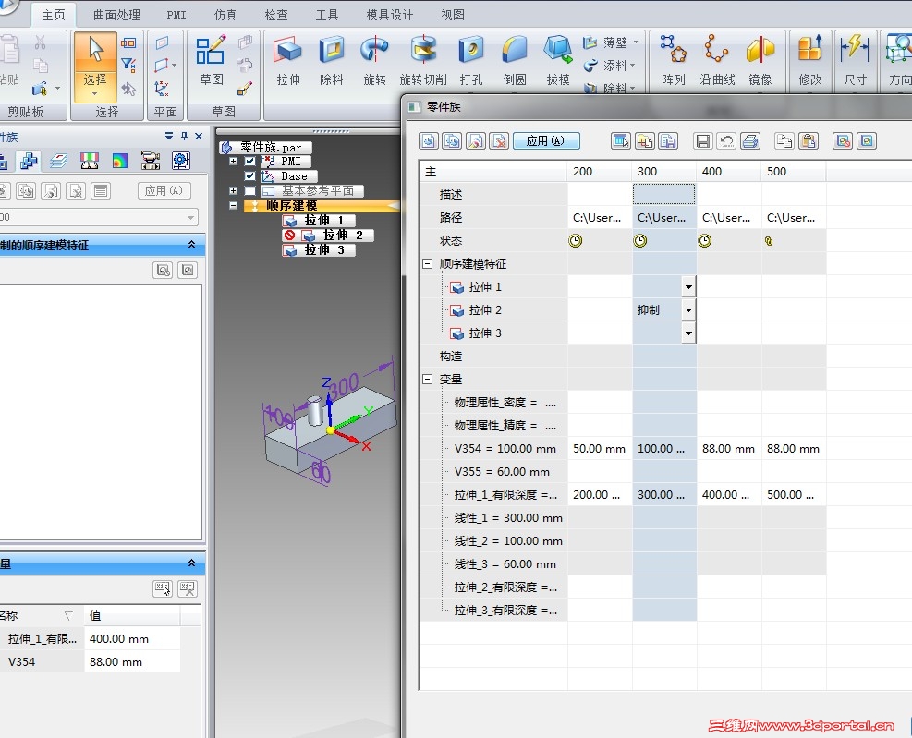Select the suppressed 拉伸 2 feature in tree
Viewport: 912px width, 738px height.
(328, 235)
